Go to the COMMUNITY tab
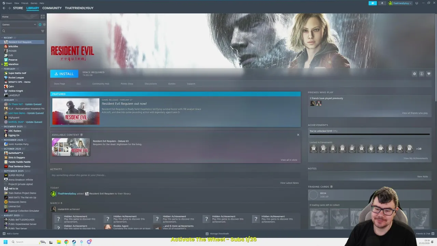Viewport: 437px width, 246px height. coord(52,8)
